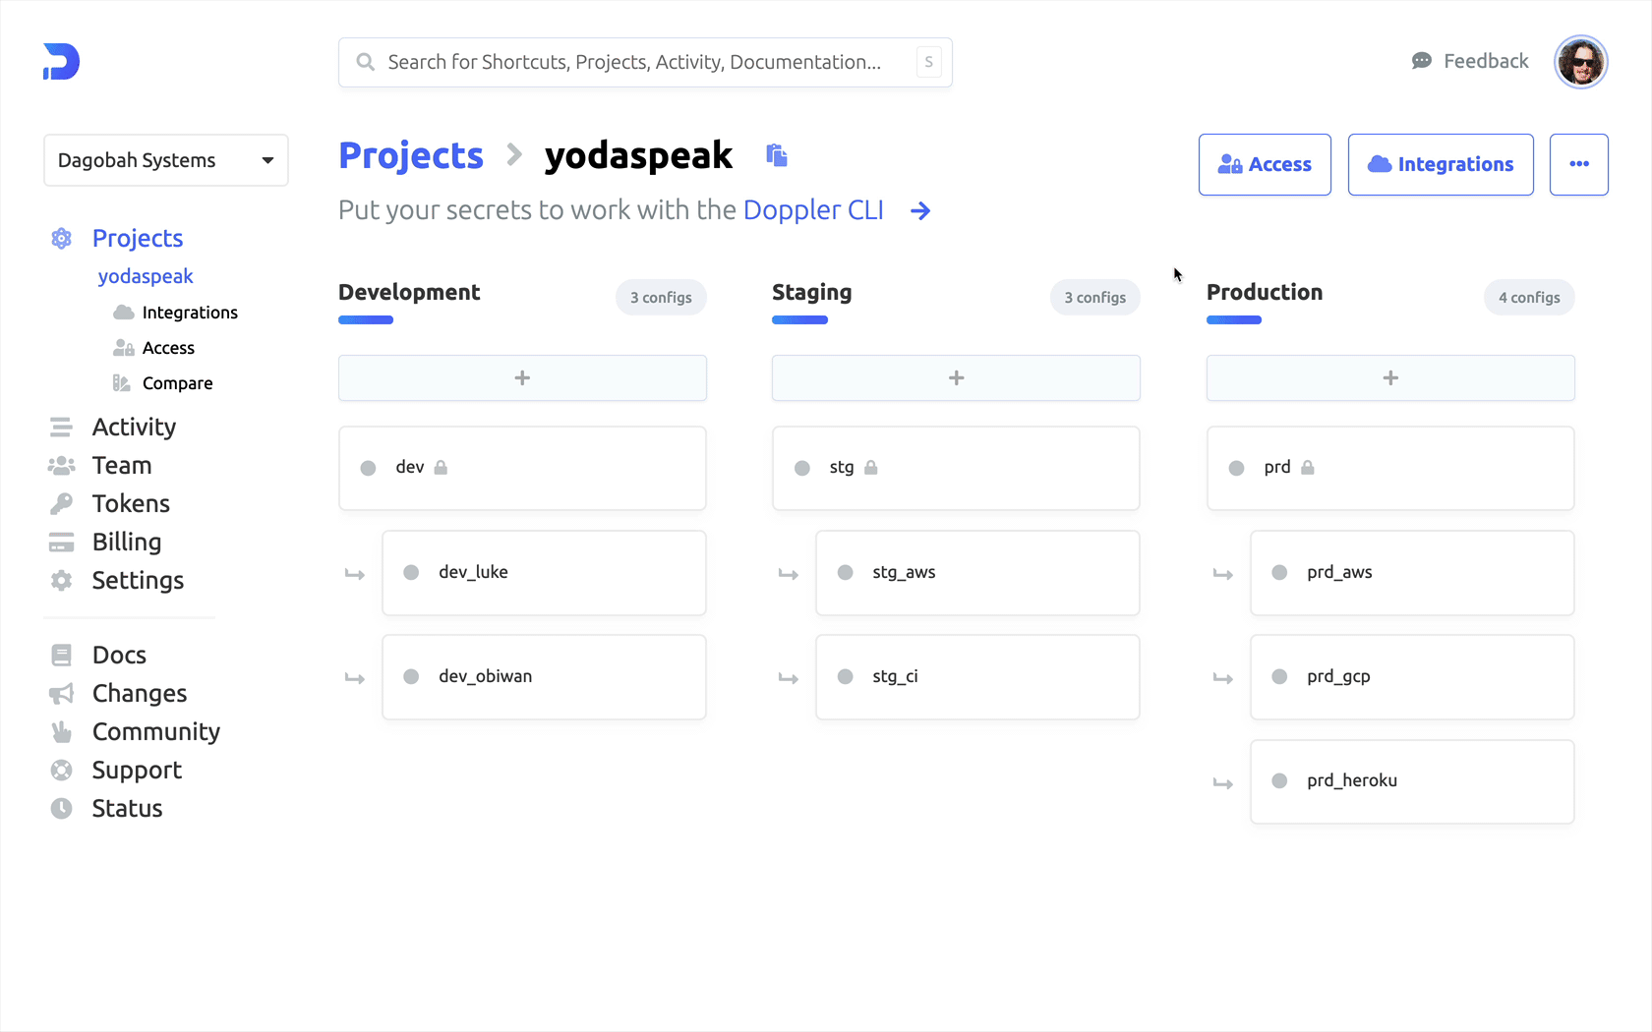This screenshot has height=1032, width=1652.
Task: Click the Billing card icon
Action: click(x=61, y=542)
